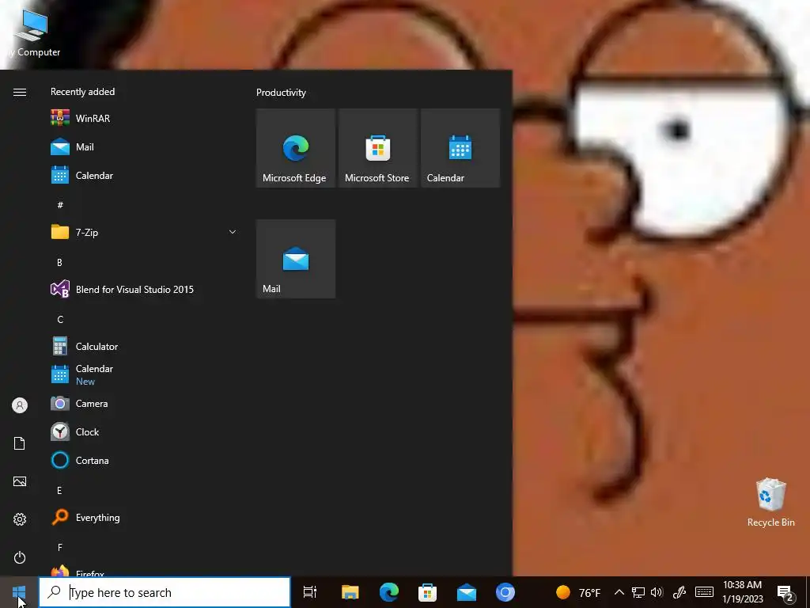Click the Microsoft Store tile
This screenshot has width=810, height=608.
click(378, 148)
